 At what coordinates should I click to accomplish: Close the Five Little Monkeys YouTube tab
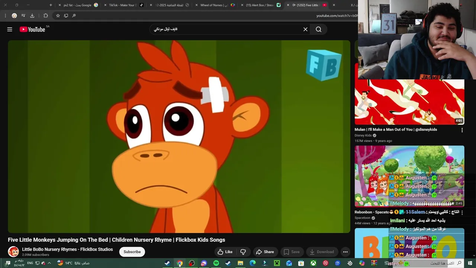[288, 5]
